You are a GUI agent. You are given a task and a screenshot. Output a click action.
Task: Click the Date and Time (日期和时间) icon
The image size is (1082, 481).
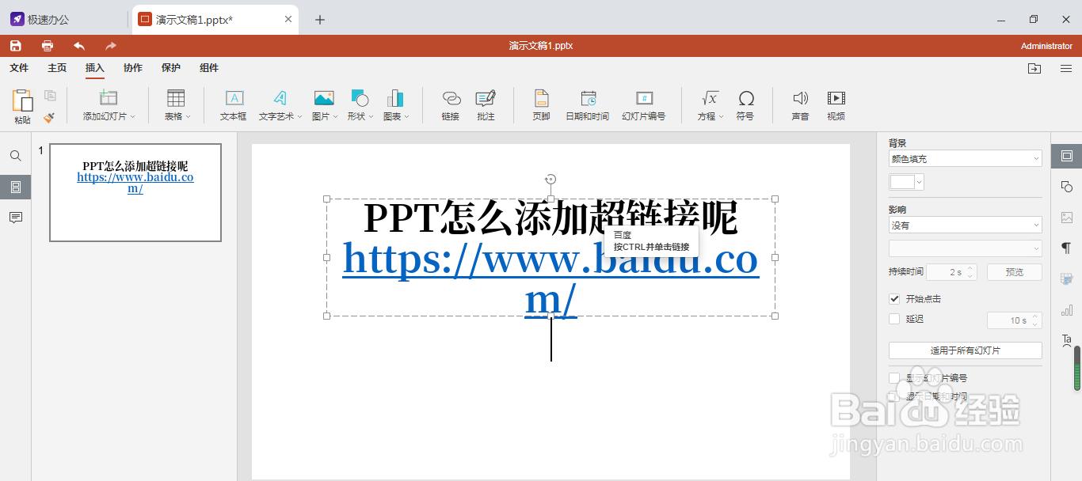(588, 98)
